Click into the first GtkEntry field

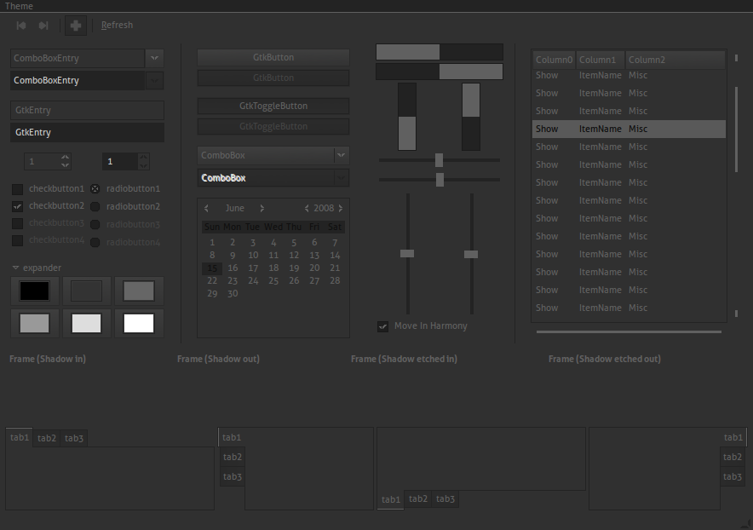(87, 110)
